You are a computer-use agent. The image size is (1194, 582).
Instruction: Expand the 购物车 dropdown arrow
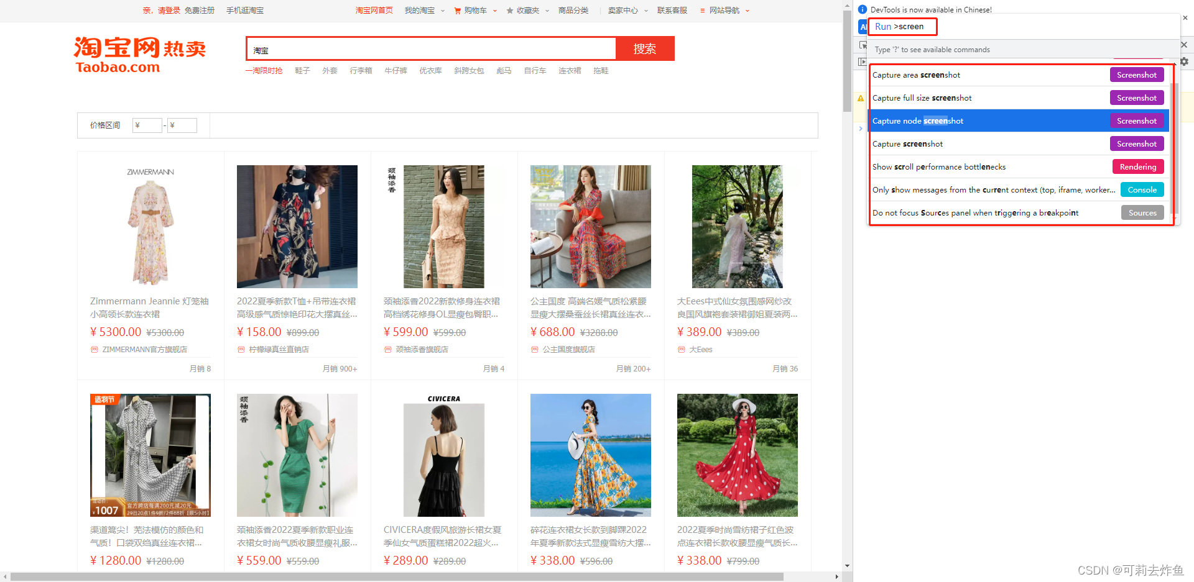(x=495, y=11)
